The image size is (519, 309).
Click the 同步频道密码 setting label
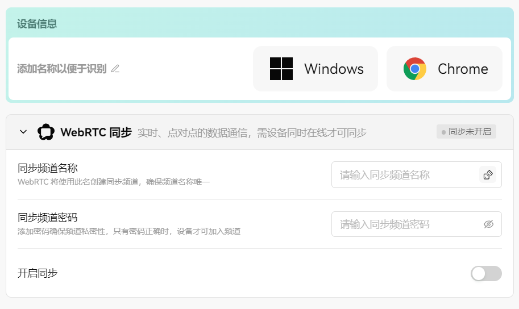[x=48, y=218]
